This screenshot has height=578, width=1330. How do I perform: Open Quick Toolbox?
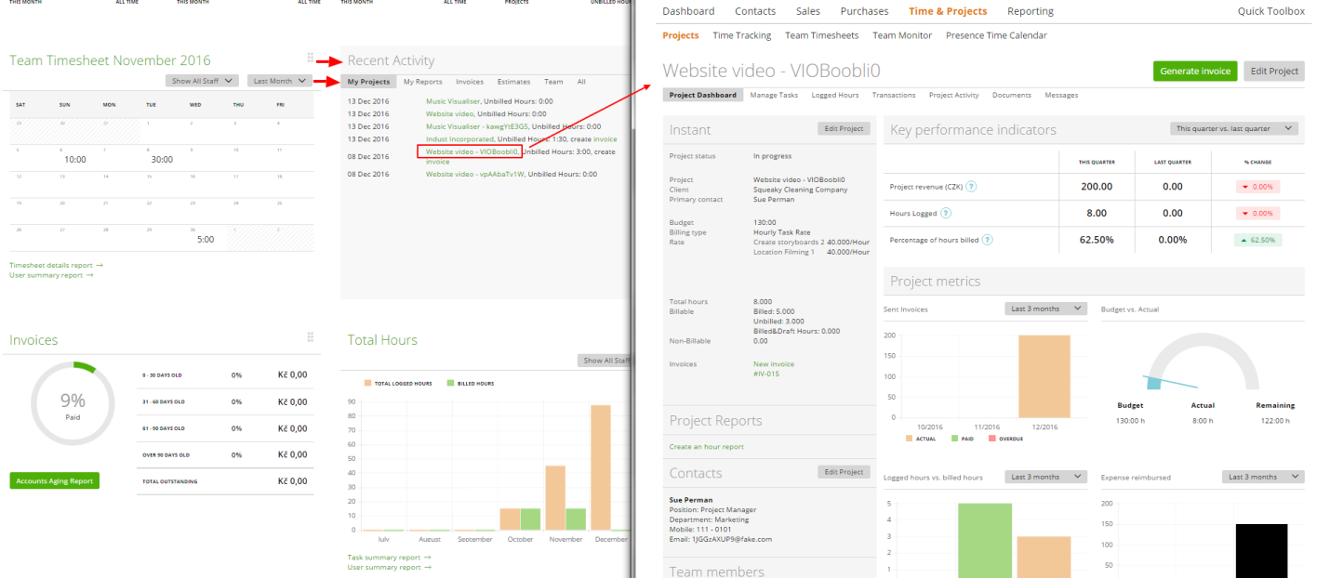(1271, 11)
